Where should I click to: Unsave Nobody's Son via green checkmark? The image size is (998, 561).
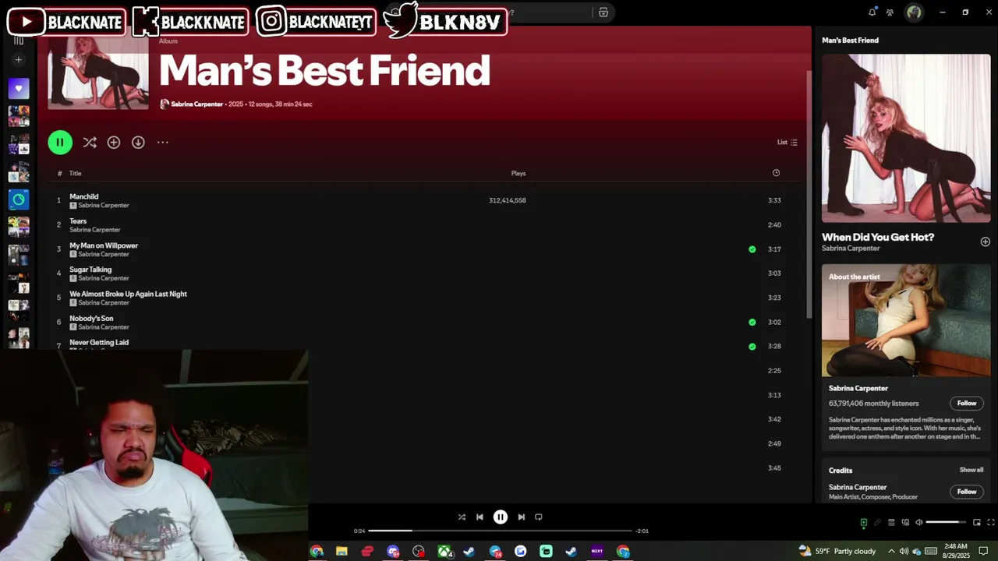pos(752,322)
